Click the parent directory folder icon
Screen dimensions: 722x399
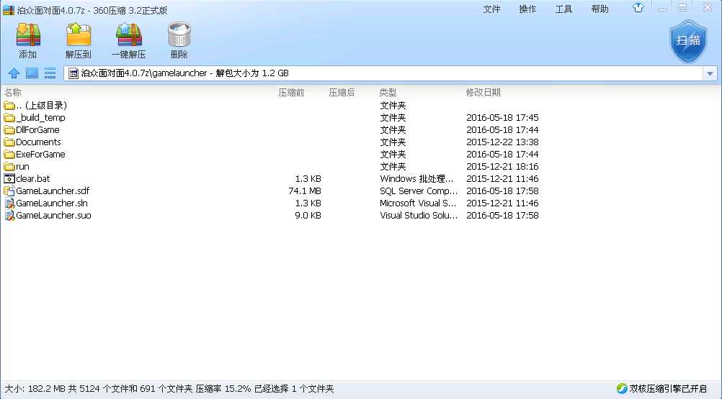pos(9,106)
